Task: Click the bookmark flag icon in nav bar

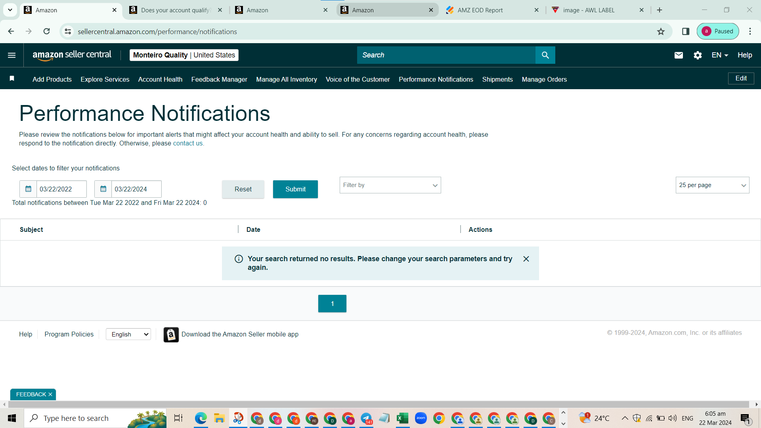Action: (12, 78)
